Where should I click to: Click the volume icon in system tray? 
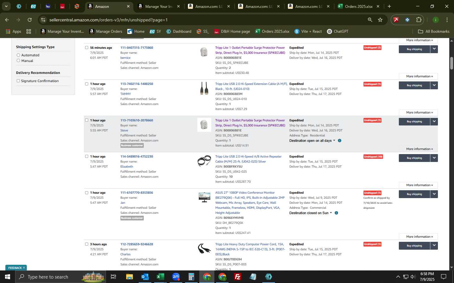pos(413,277)
